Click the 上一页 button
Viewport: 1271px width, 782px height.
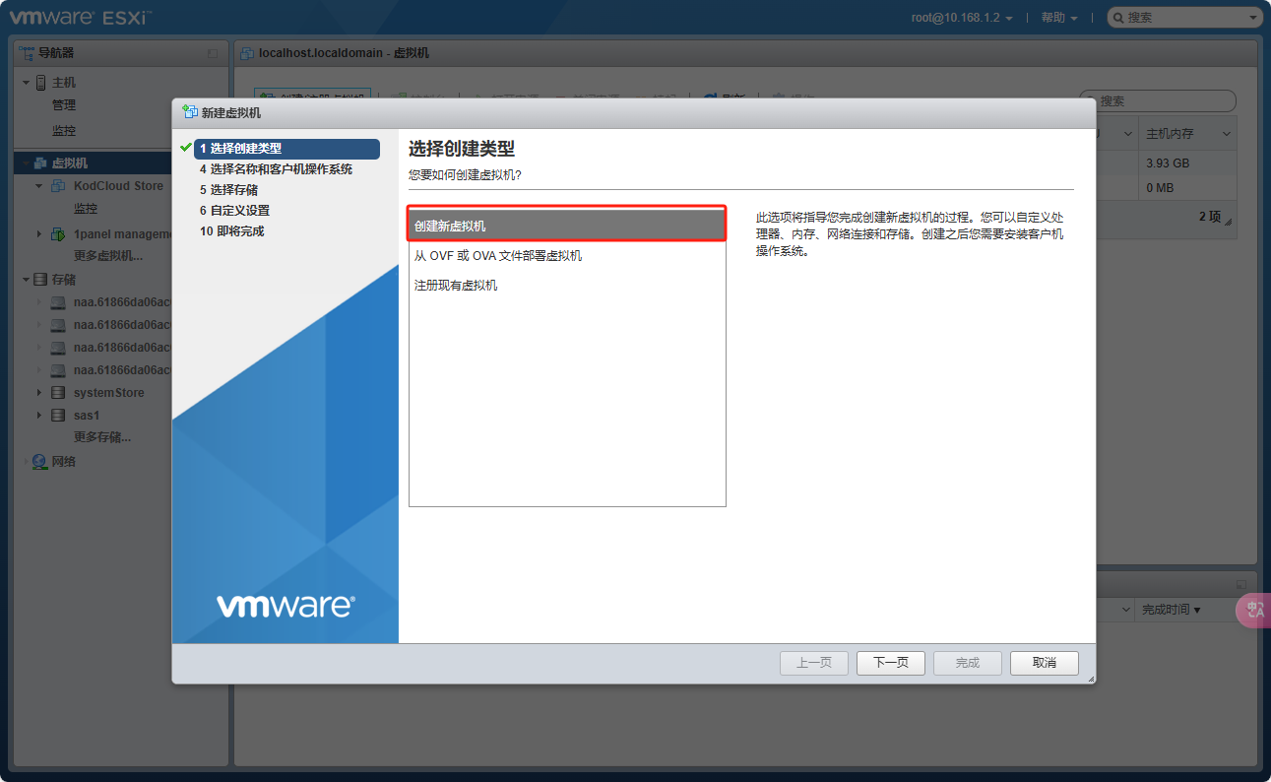pos(814,663)
